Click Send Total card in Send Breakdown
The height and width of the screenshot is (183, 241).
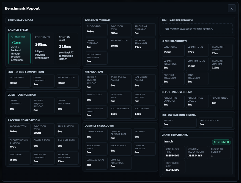pyautogui.click(x=173, y=50)
